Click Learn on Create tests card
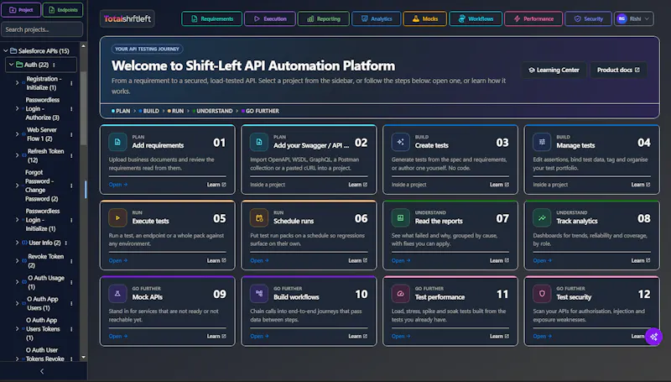The height and width of the screenshot is (382, 671). tap(499, 185)
